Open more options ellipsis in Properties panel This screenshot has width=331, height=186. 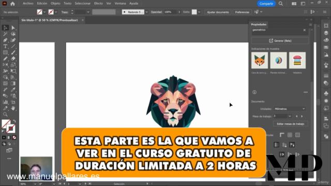306,92
